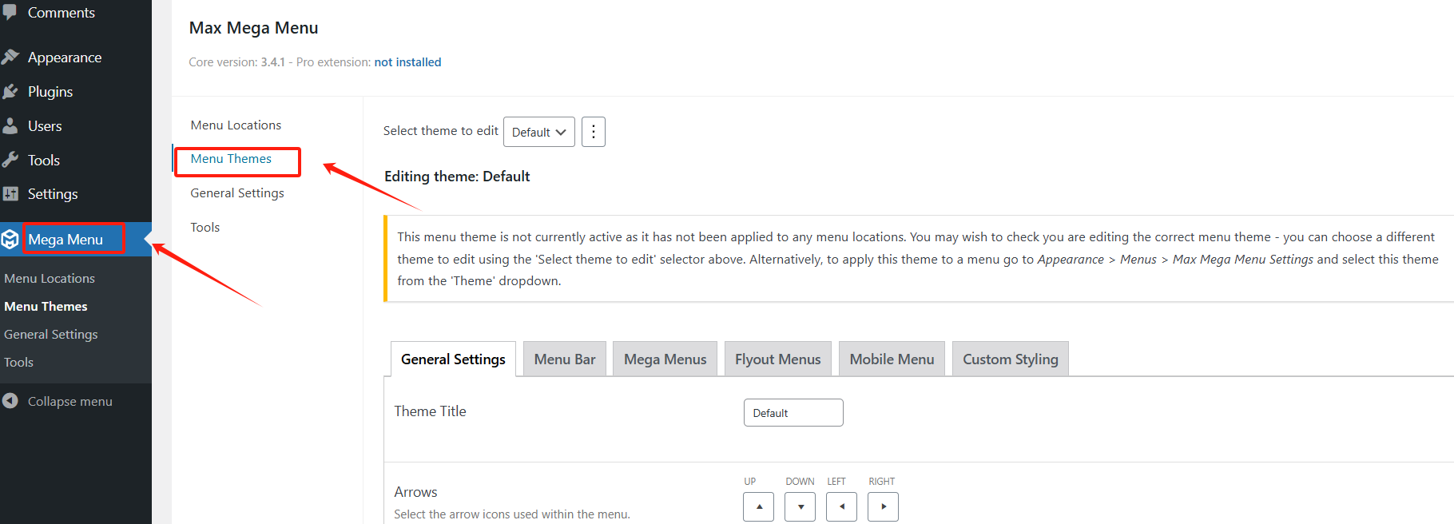The width and height of the screenshot is (1454, 524).
Task: Switch to the Menu Bar tab
Action: [x=565, y=359]
